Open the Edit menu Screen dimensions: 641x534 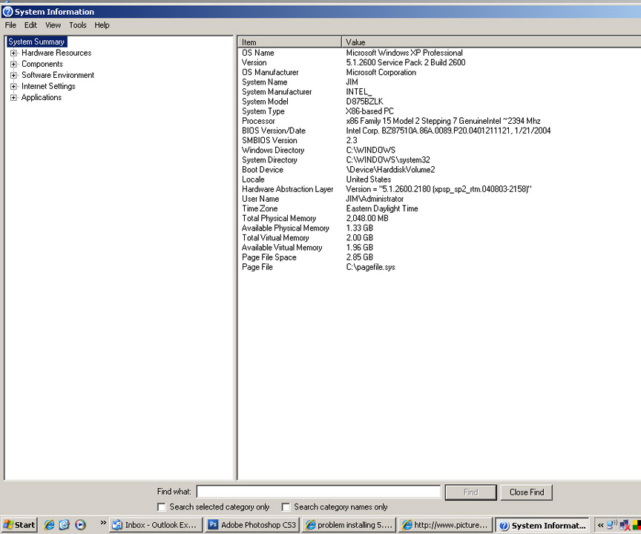click(30, 25)
